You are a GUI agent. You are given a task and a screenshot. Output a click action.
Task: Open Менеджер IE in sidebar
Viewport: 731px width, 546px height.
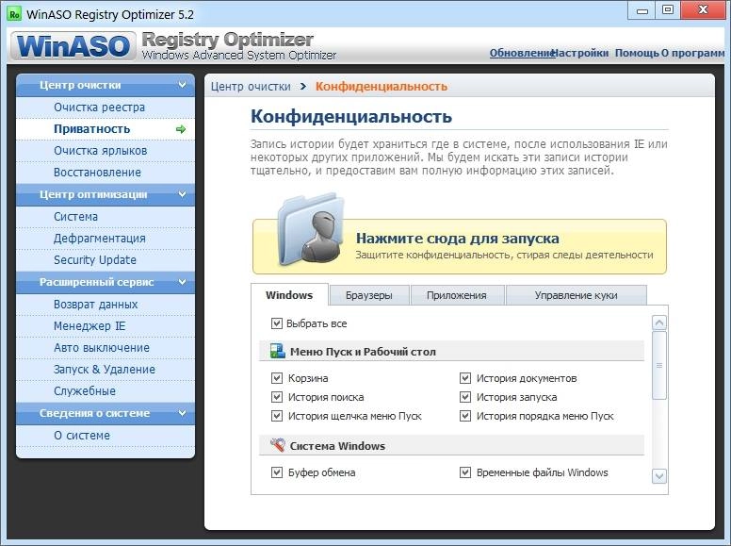click(106, 326)
